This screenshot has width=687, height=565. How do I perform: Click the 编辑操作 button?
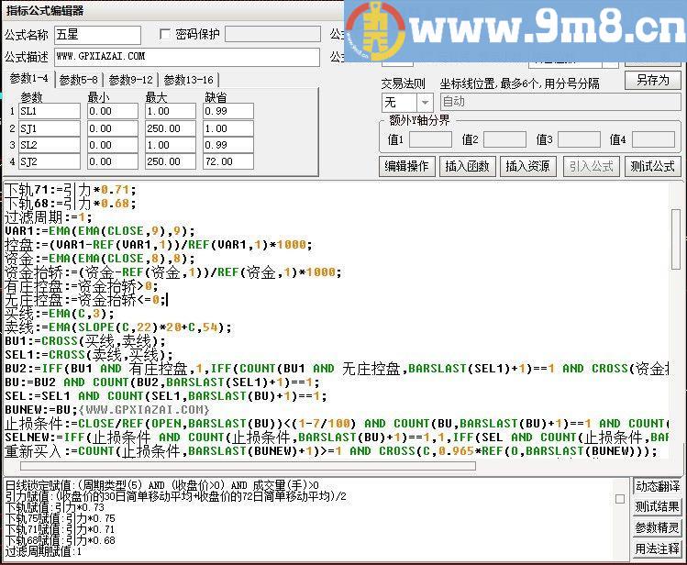click(406, 166)
